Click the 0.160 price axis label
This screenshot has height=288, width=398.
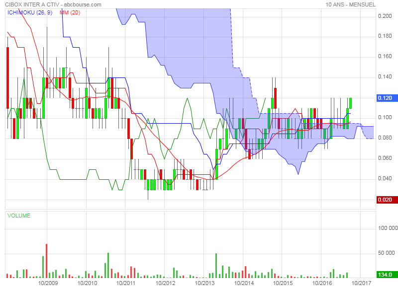(385, 56)
